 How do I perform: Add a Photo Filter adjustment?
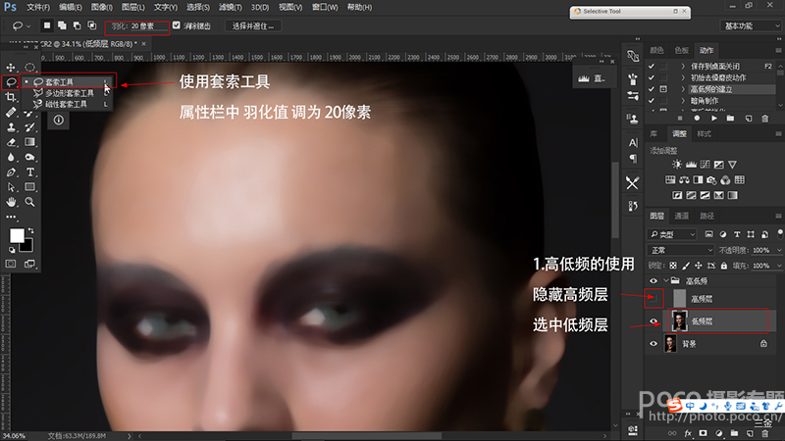click(711, 179)
